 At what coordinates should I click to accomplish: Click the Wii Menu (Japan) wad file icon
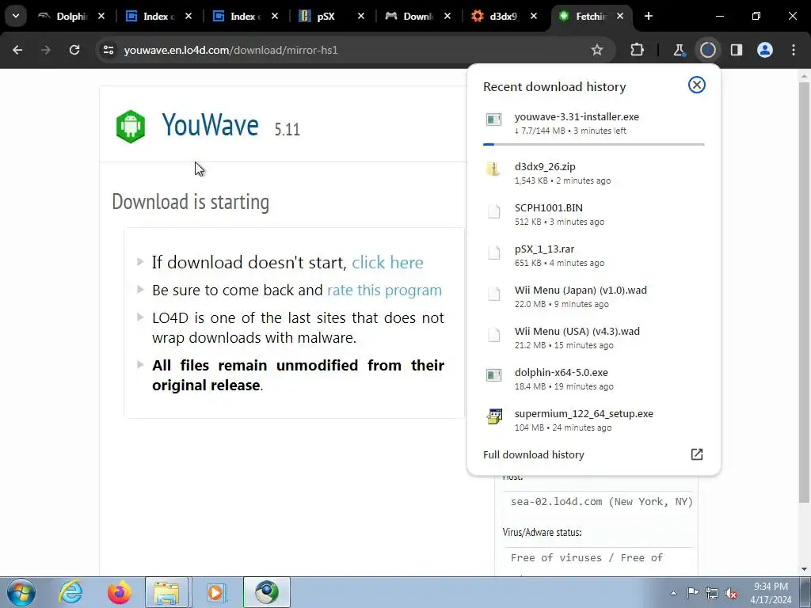494,294
